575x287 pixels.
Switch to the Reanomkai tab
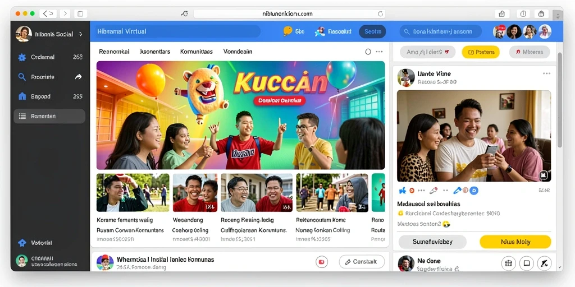pos(114,52)
